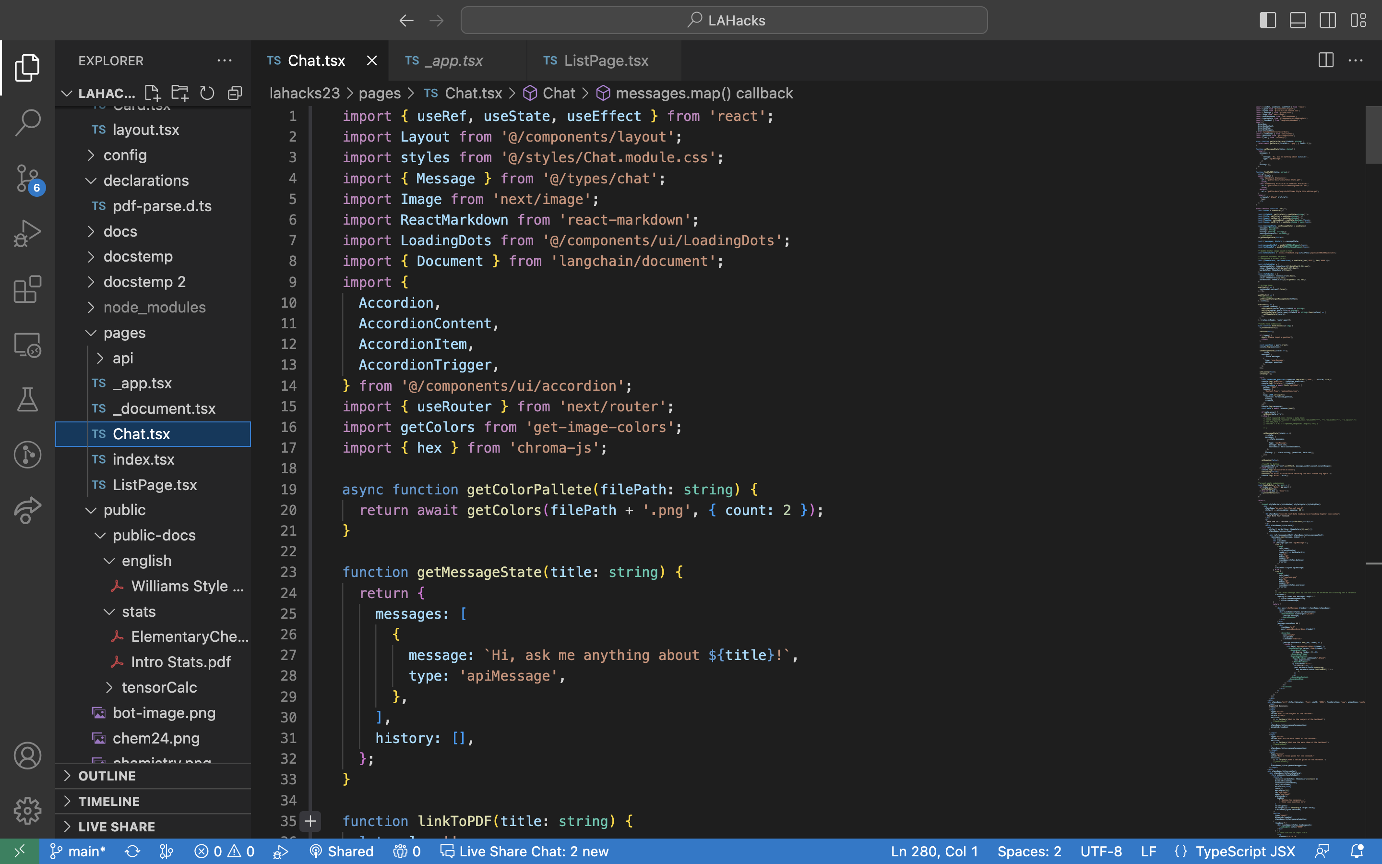Refresh the Explorer file tree
This screenshot has height=864, width=1382.
coord(207,93)
